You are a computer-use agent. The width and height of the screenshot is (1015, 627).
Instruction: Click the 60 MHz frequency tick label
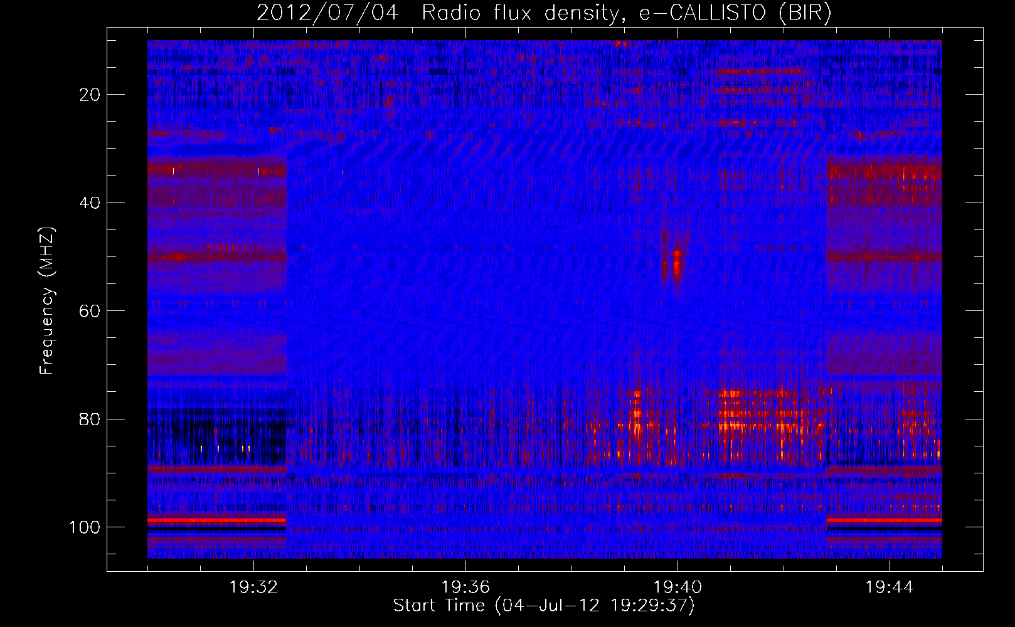point(90,311)
